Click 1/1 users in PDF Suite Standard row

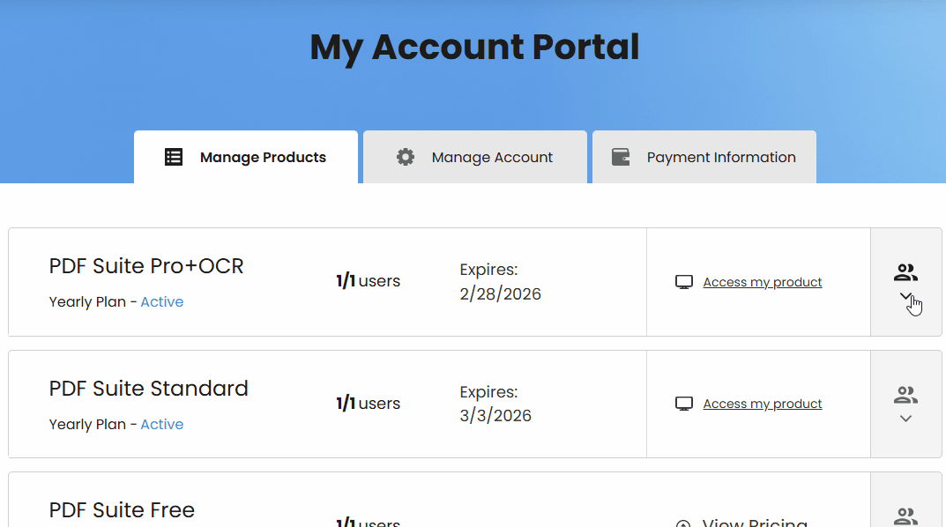point(368,404)
